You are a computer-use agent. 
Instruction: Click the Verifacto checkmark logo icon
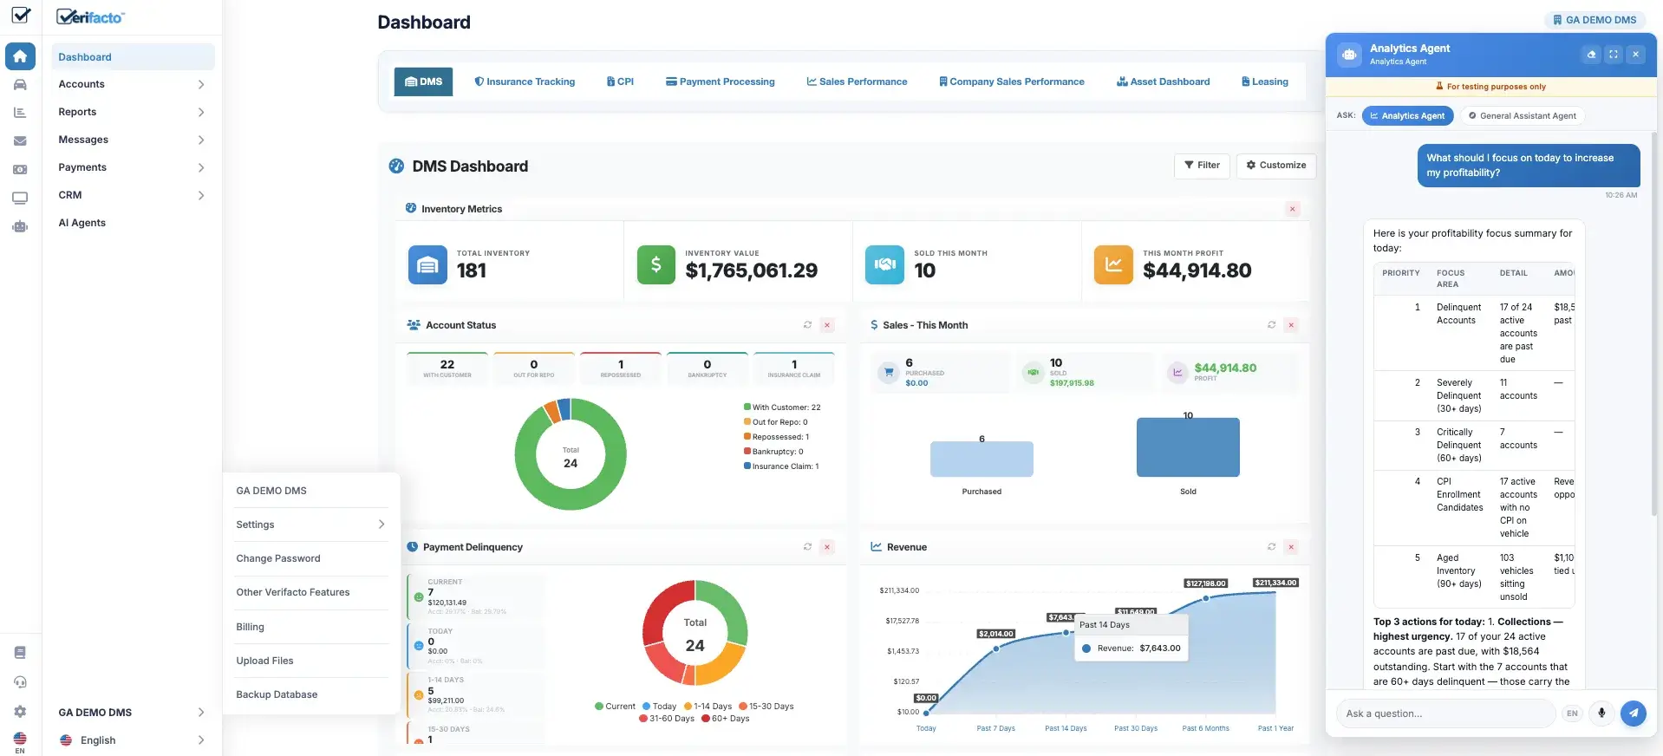point(21,15)
